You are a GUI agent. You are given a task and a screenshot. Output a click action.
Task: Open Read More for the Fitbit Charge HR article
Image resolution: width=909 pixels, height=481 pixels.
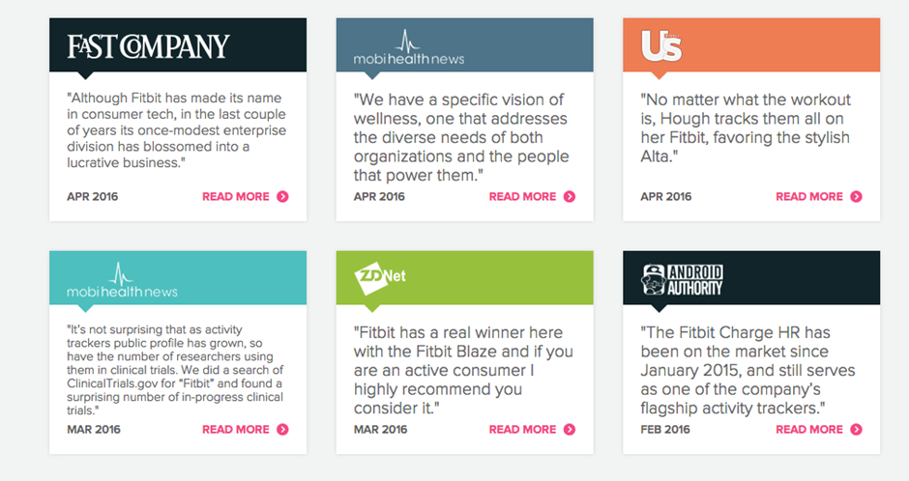[x=809, y=430]
